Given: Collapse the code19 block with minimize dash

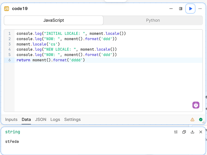Looking at the screenshot, I should (171, 9).
